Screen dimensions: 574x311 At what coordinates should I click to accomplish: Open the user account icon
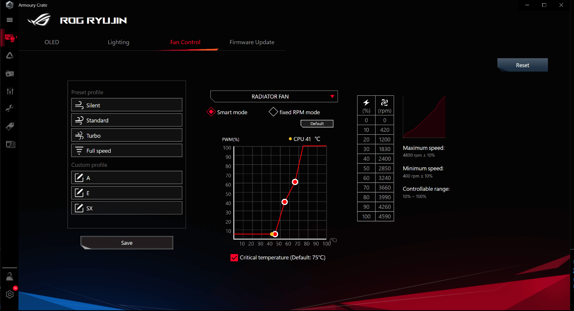click(x=10, y=276)
